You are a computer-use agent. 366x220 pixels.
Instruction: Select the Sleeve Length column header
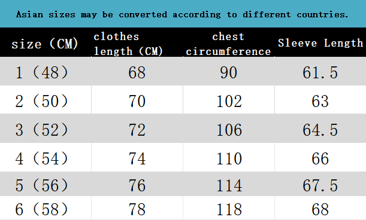(x=320, y=42)
